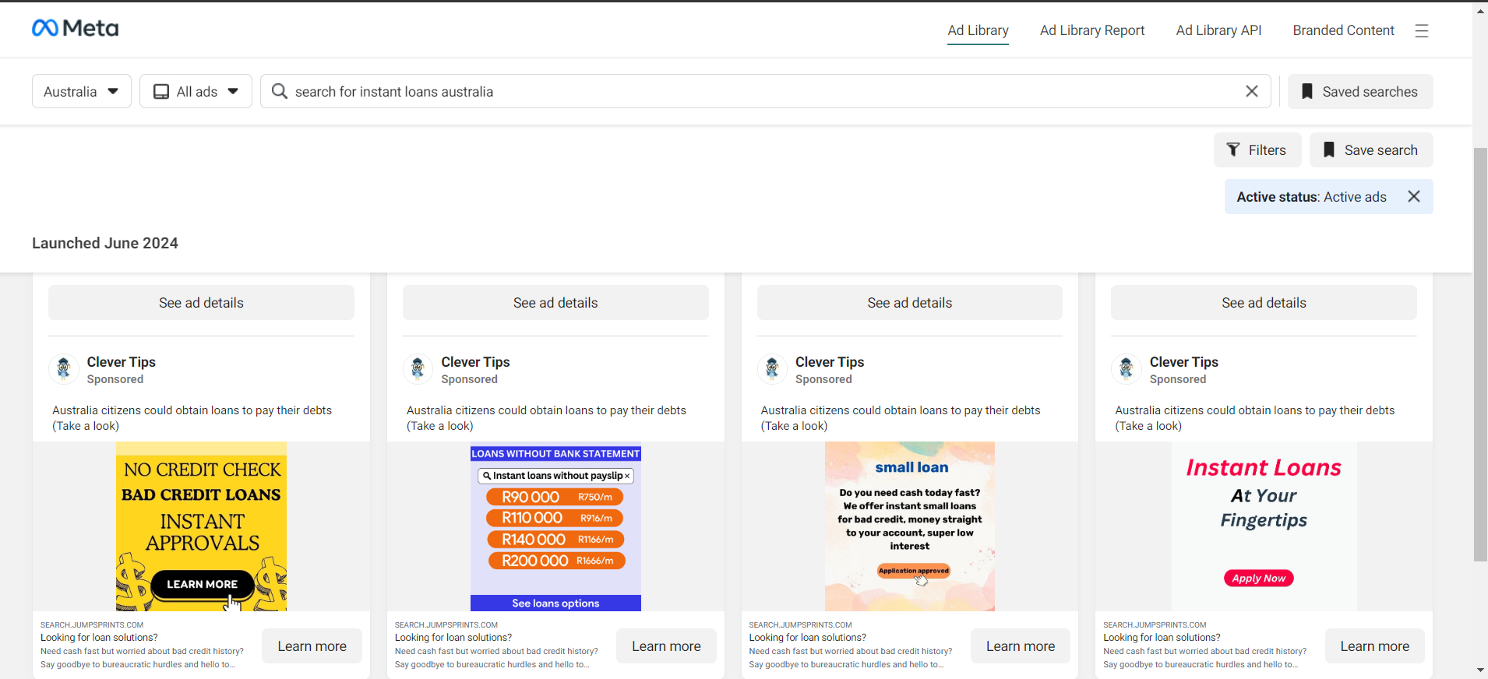See ad details for the NO CREDIT CHECK ad
Screen dimensions: 1488x679
[201, 303]
